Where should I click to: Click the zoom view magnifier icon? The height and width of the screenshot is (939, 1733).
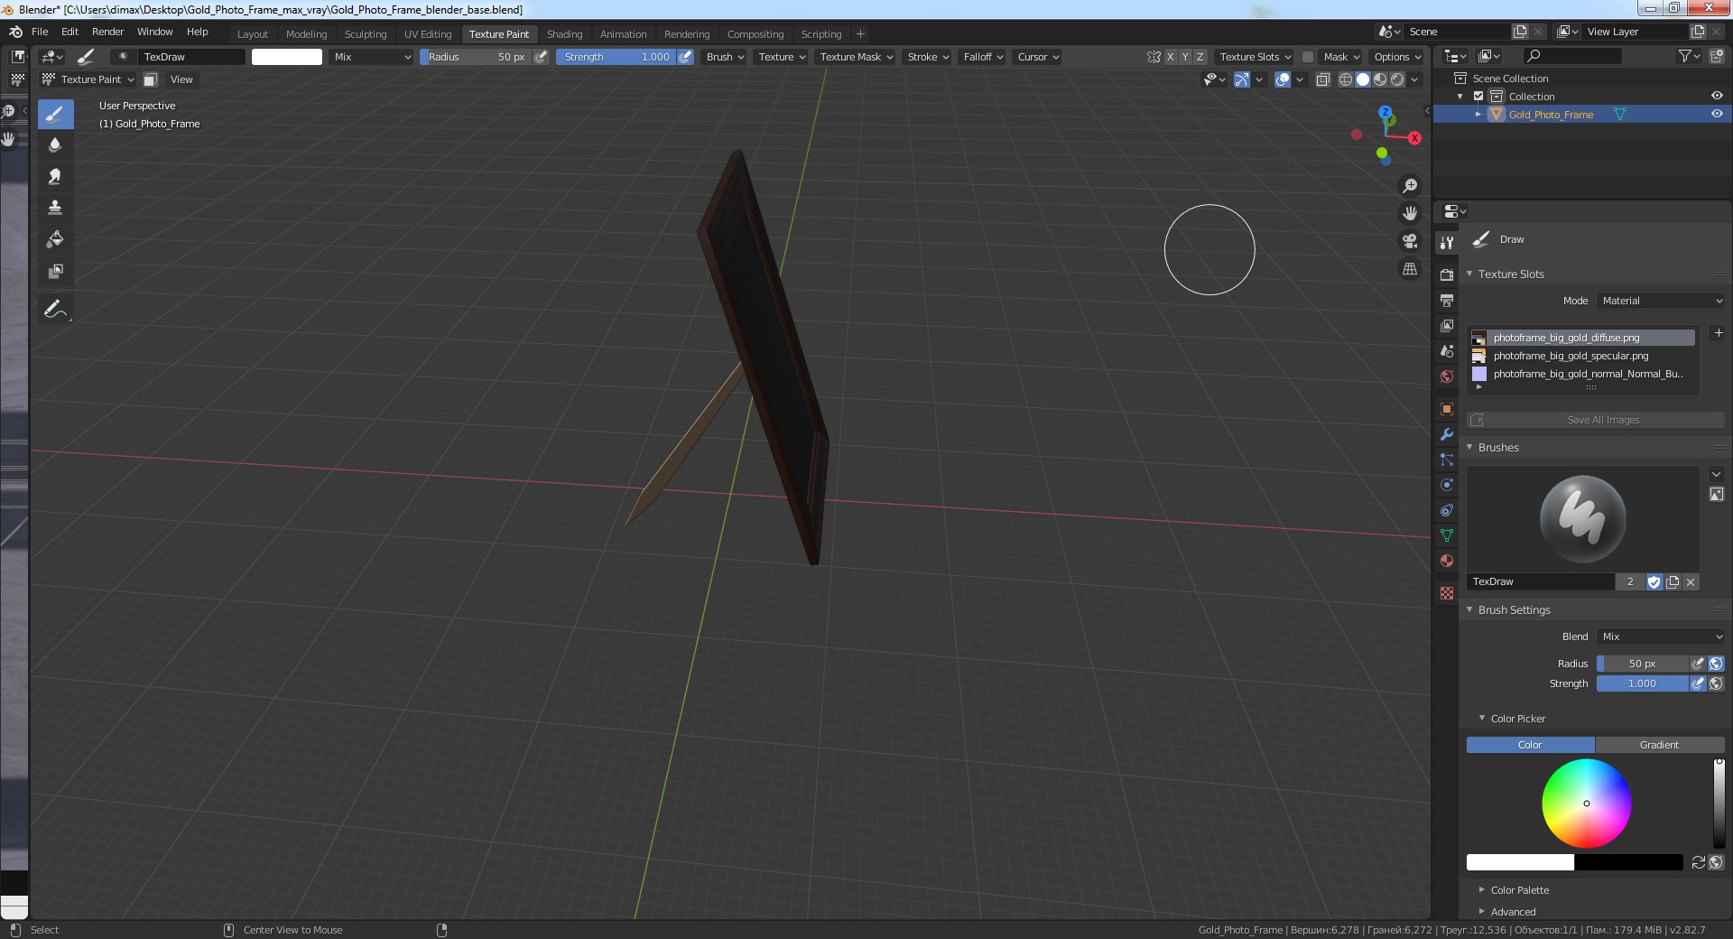click(1409, 186)
